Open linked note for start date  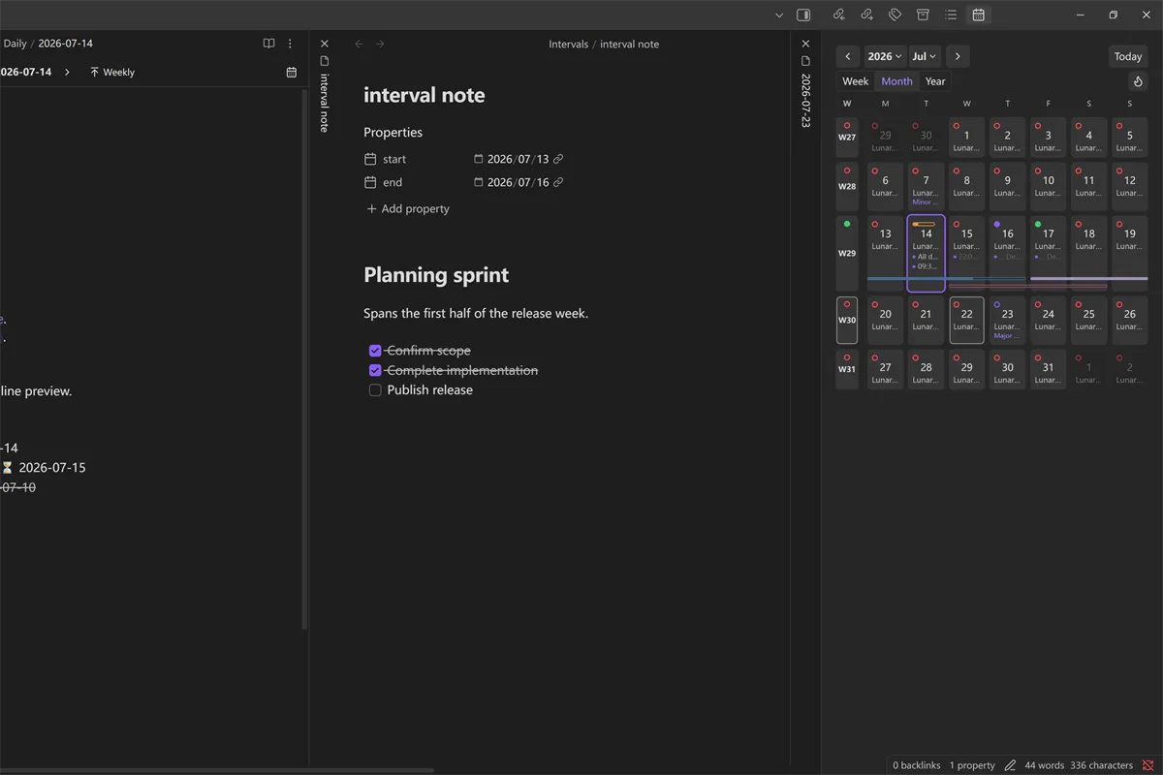tap(558, 159)
